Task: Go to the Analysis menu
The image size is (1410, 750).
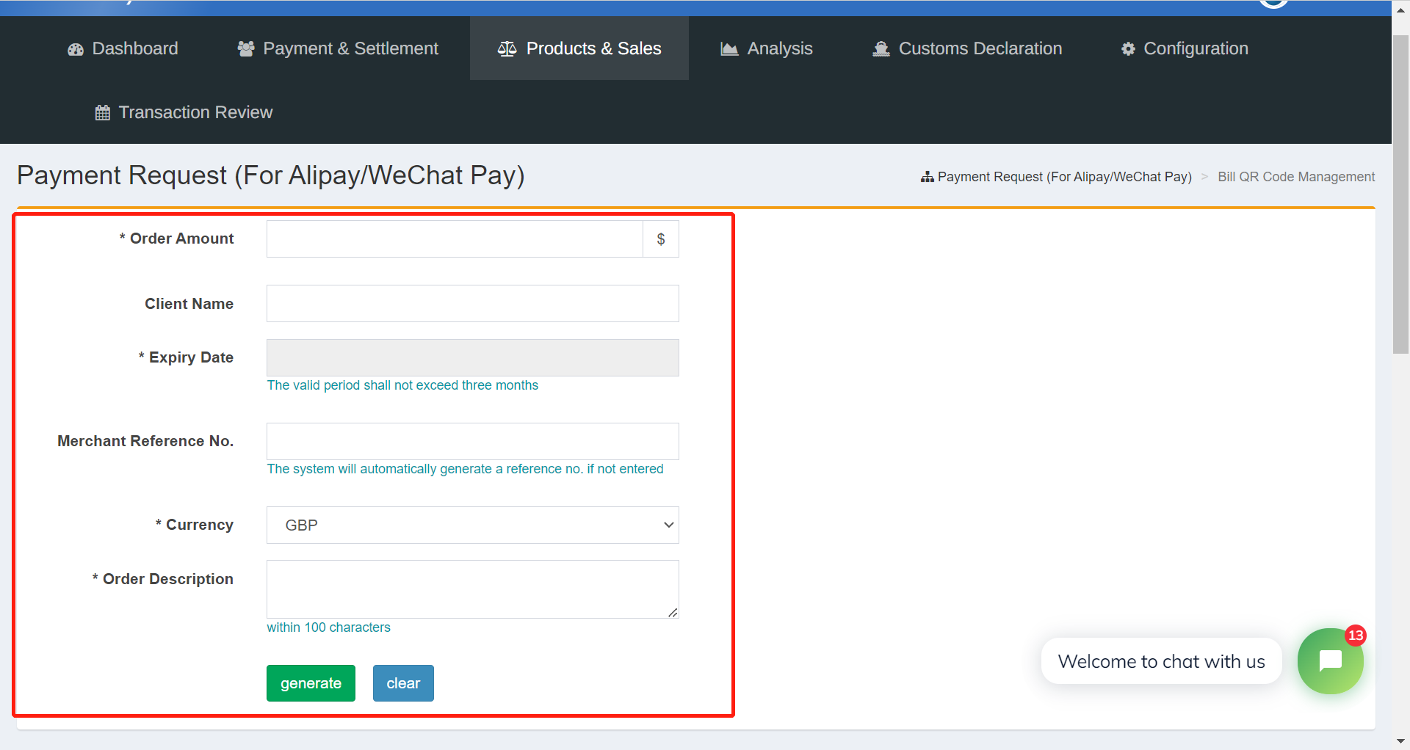Action: pos(767,48)
